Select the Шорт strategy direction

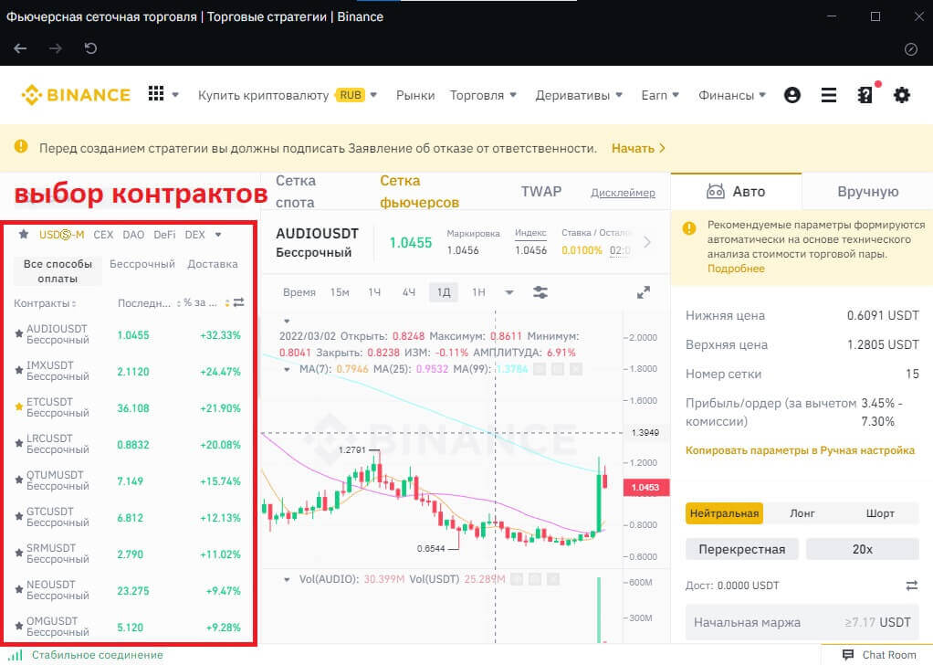pos(880,513)
